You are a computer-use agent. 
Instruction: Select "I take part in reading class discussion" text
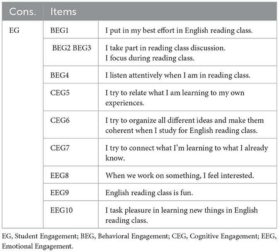165,48
